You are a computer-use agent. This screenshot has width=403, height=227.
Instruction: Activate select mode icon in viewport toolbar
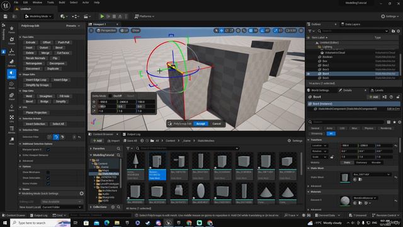coord(216,31)
